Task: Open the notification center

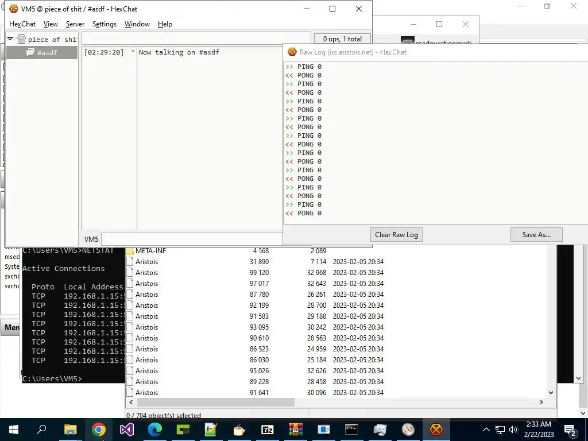Action: pyautogui.click(x=570, y=430)
